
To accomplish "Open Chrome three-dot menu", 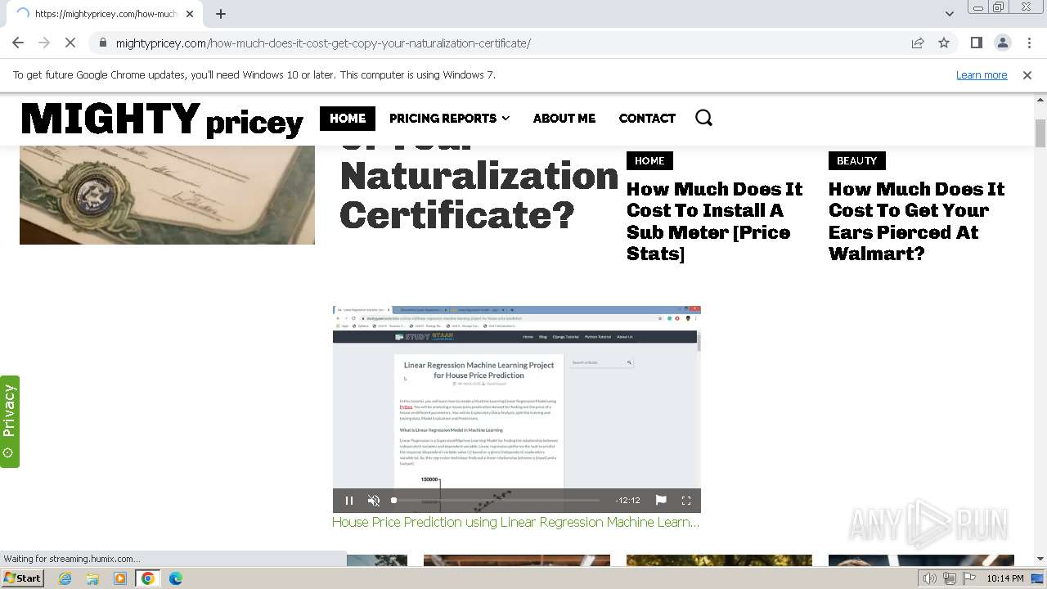I will 1029,43.
